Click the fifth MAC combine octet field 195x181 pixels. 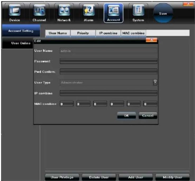click(134, 104)
